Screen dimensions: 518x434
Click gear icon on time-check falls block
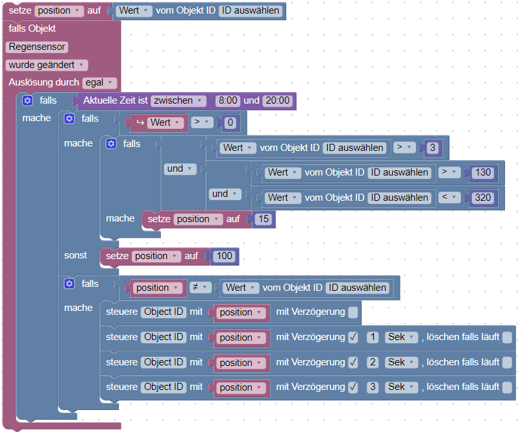28,100
